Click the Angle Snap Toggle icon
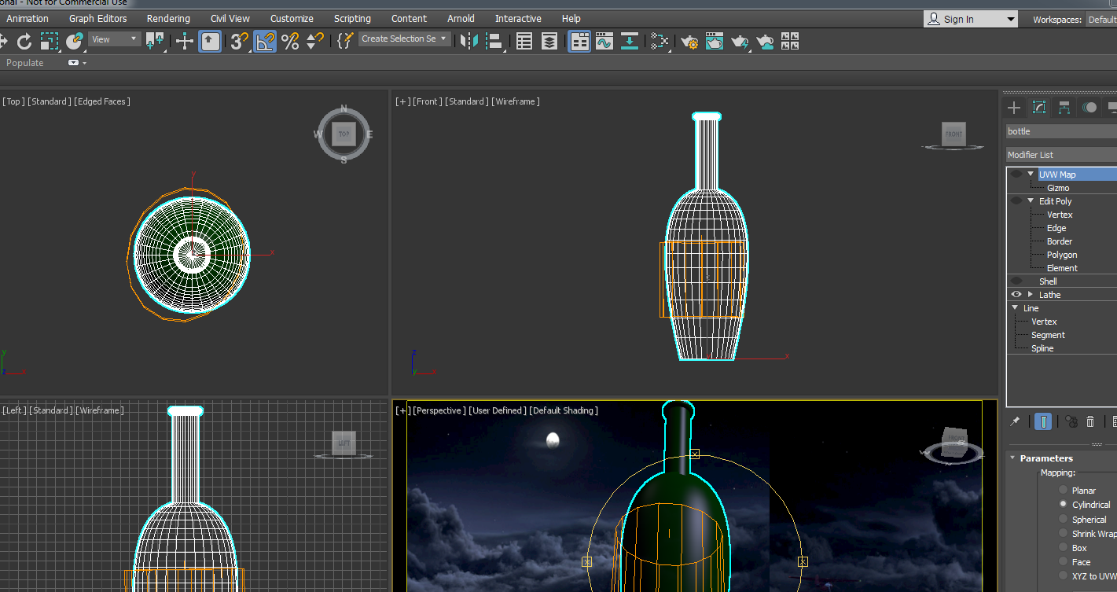The height and width of the screenshot is (592, 1117). pos(265,41)
